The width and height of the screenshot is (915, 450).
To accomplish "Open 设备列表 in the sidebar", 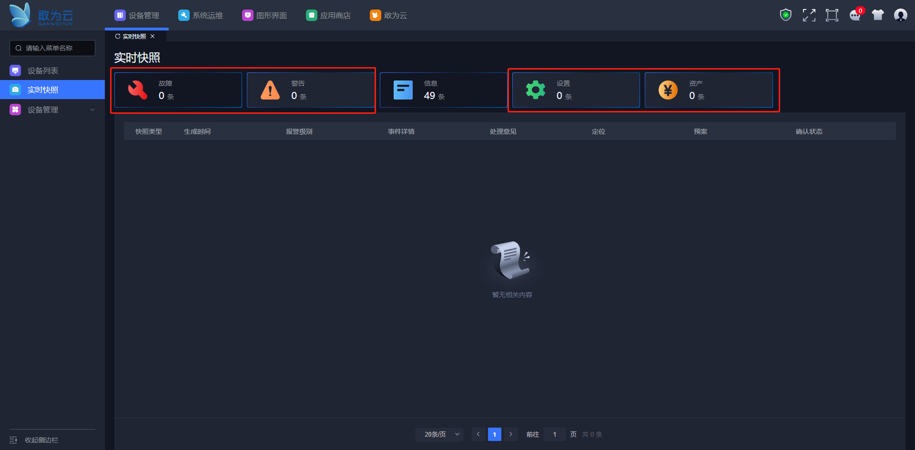I will [x=52, y=70].
